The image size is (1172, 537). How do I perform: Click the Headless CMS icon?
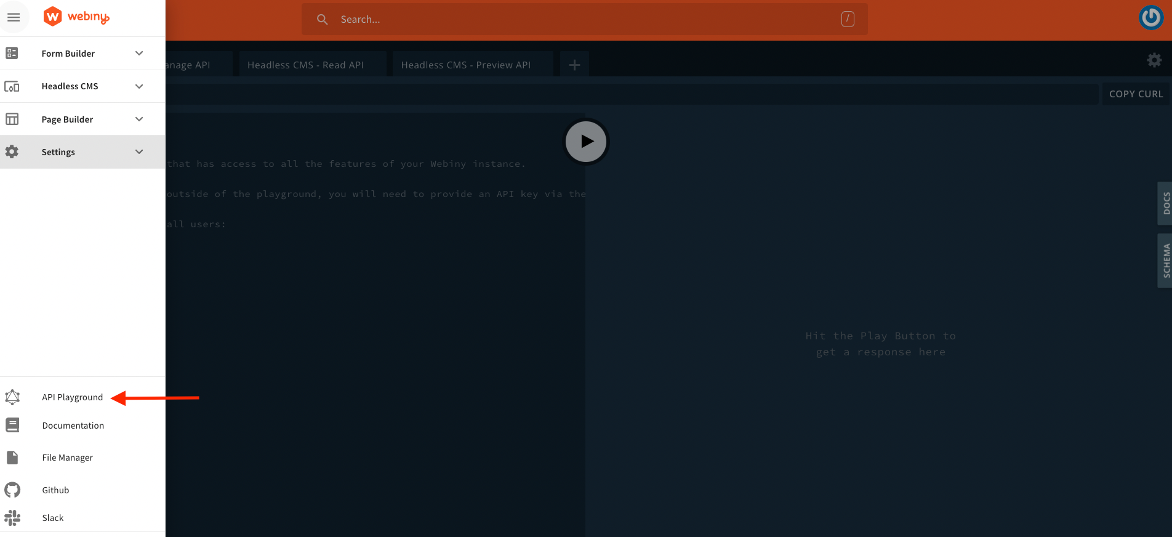[12, 86]
